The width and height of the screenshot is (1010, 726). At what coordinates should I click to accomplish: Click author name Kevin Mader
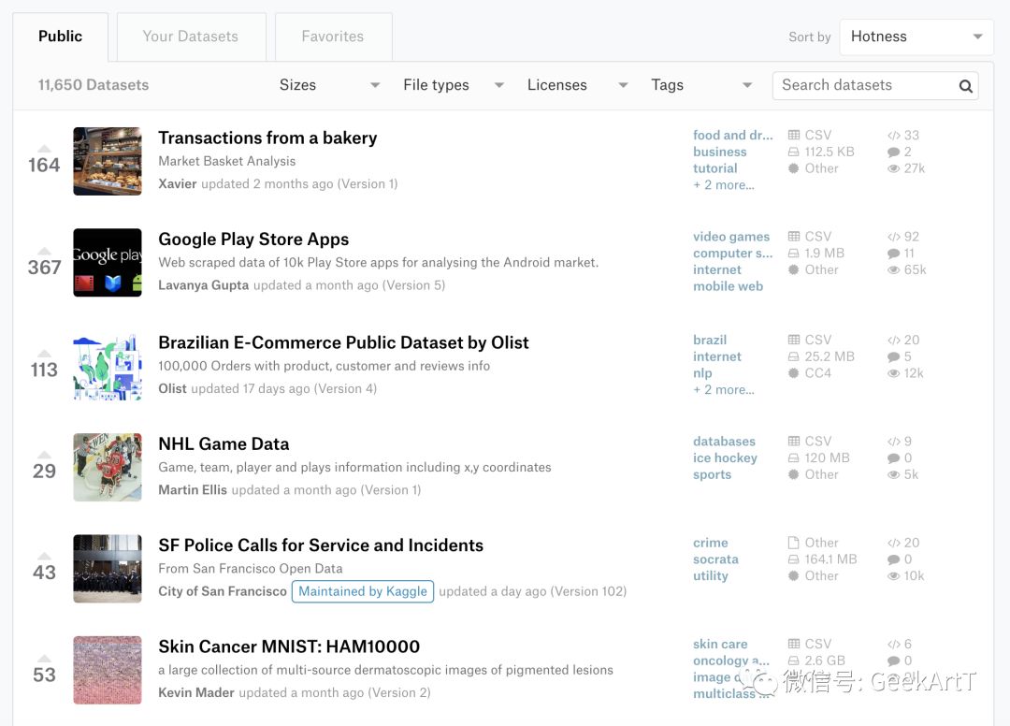(196, 693)
